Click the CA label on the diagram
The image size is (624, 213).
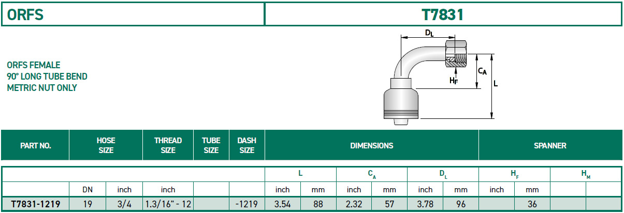coord(482,70)
